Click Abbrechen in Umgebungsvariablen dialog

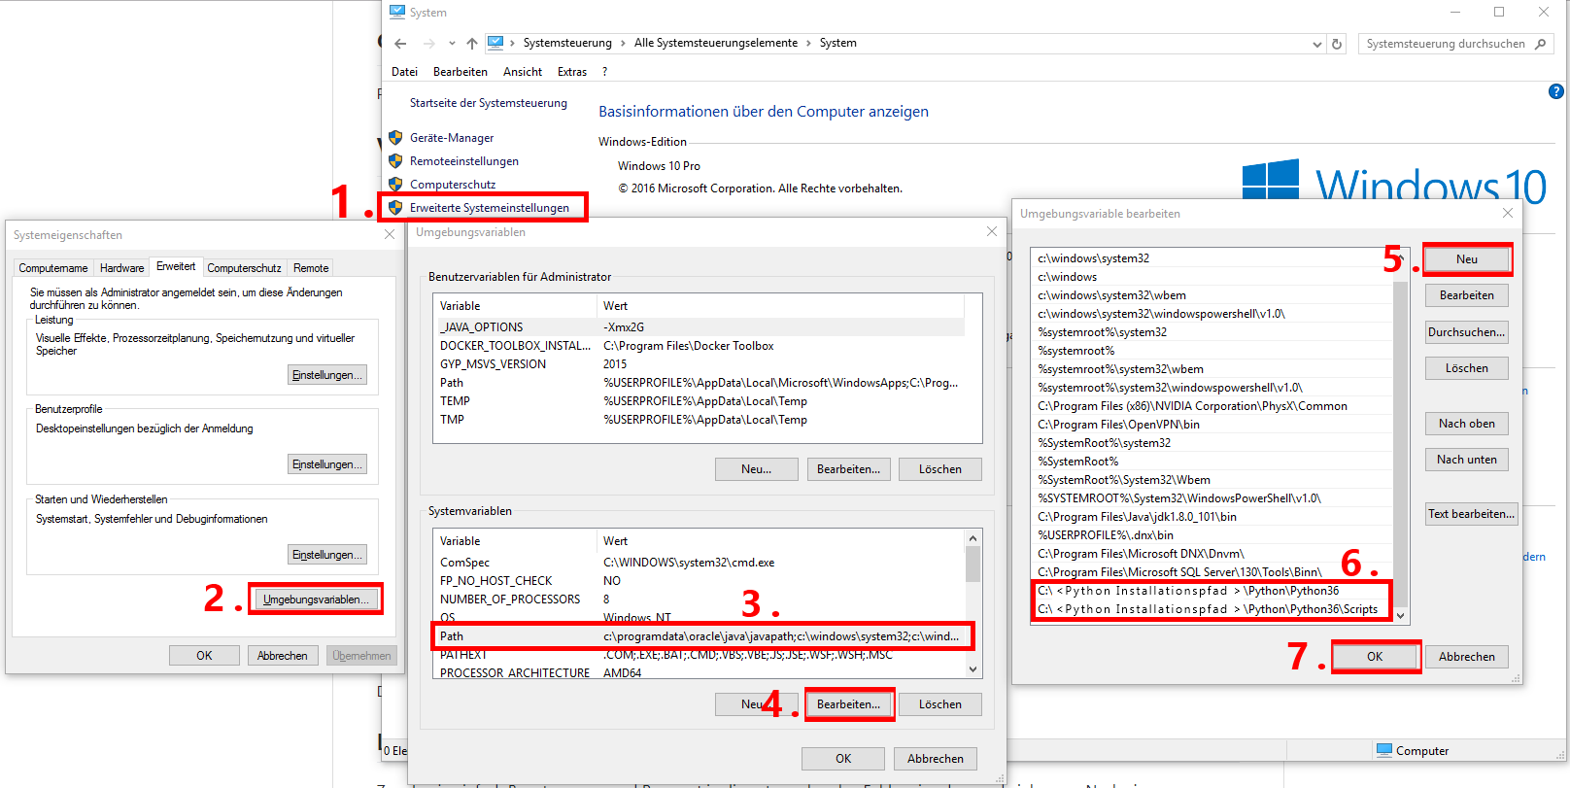click(x=936, y=759)
